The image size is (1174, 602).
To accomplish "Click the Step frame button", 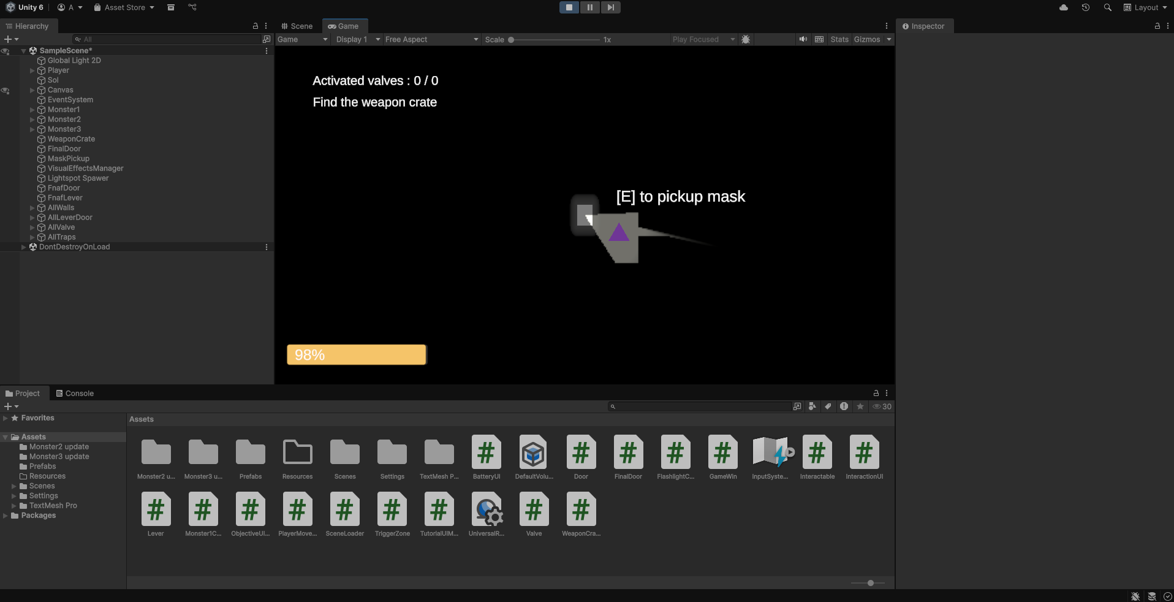I will tap(610, 7).
